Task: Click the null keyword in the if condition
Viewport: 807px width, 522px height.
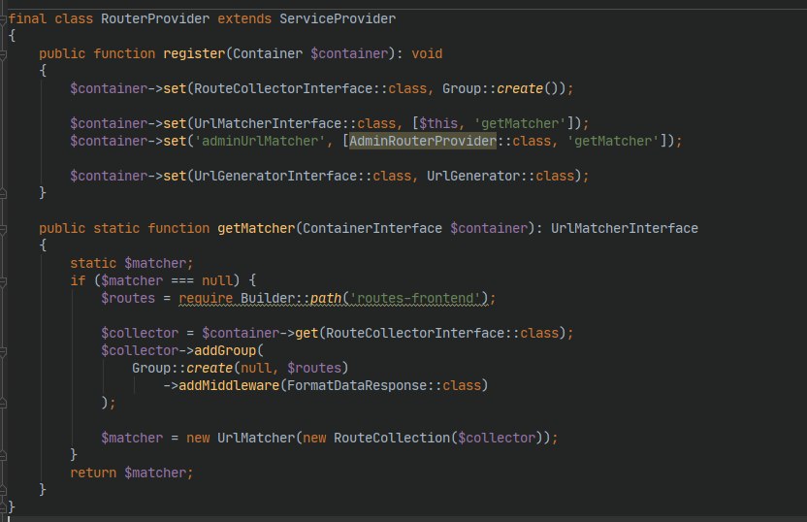Action: tap(217, 281)
